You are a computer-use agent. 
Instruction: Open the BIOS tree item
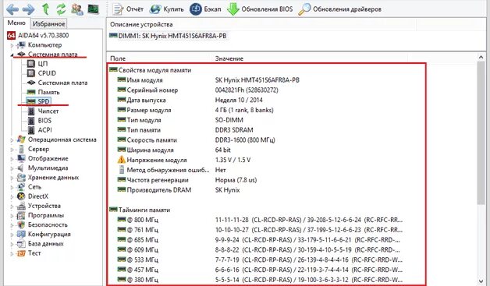[39, 121]
